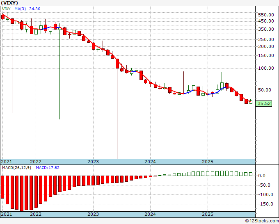Click 2025 on the MACD timeline
This screenshot has width=279, height=224.
click(208, 214)
